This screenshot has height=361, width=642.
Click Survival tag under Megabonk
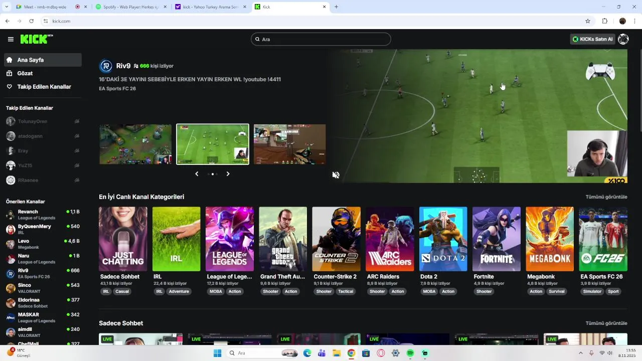557,291
